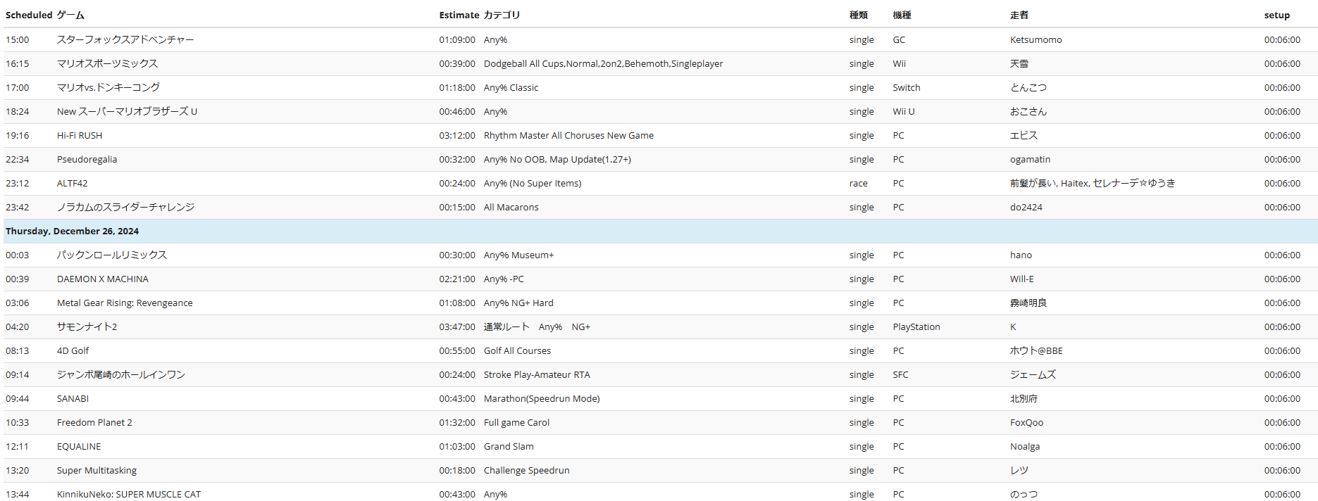Select KinnikuNeko: SUPER MUSCLE CAT entry
1318x501 pixels.
tap(129, 495)
